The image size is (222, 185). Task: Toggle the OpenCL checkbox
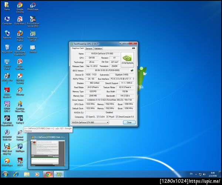click(87, 117)
